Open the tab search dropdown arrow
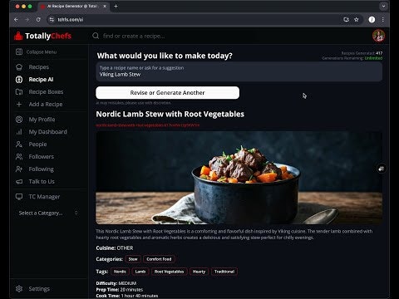This screenshot has height=299, width=399. [x=383, y=6]
